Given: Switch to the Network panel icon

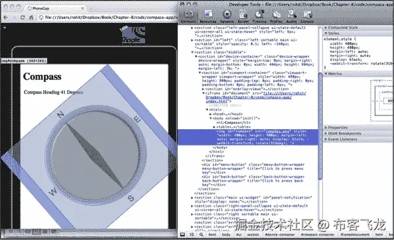Looking at the screenshot, I should pos(227,16).
